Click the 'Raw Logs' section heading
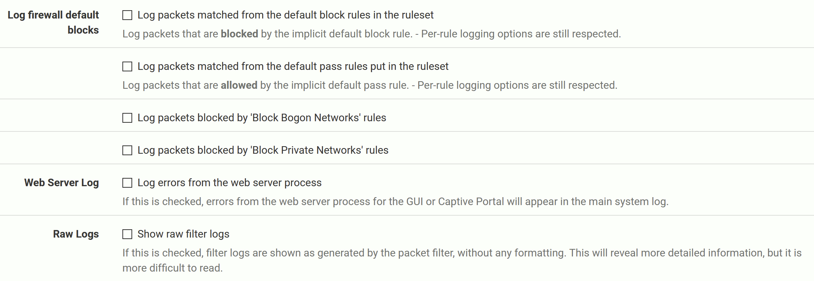The height and width of the screenshot is (281, 814). click(x=76, y=234)
